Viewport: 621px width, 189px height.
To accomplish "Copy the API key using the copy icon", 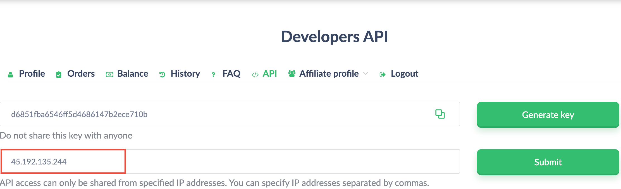I will coord(440,114).
